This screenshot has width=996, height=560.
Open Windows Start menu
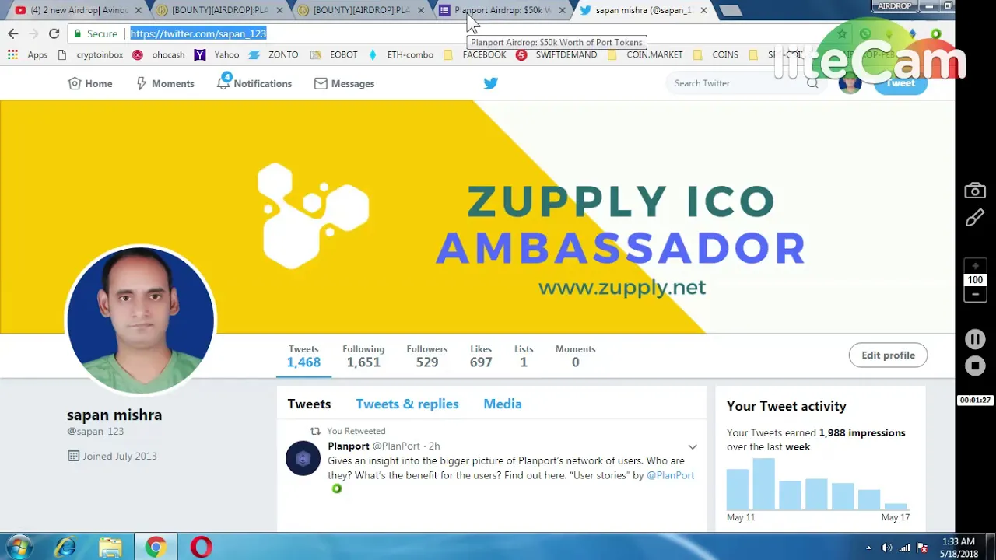pos(19,548)
